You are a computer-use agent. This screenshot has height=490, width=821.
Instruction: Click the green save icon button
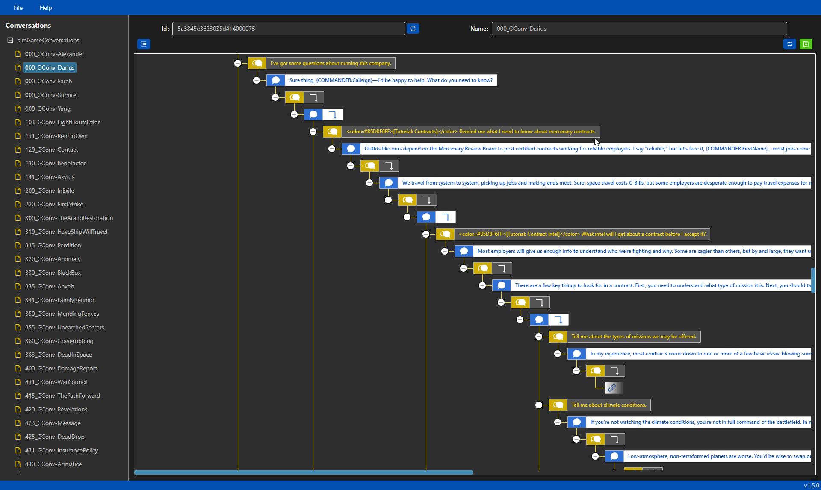click(806, 44)
